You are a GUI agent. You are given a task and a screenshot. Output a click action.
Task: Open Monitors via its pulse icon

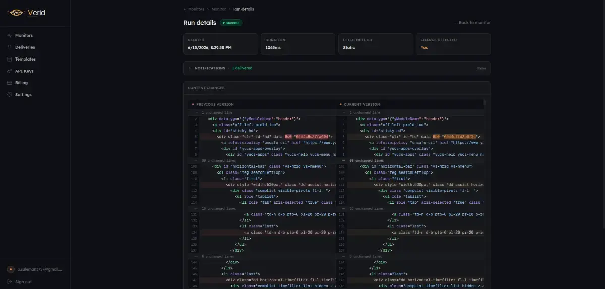click(10, 36)
